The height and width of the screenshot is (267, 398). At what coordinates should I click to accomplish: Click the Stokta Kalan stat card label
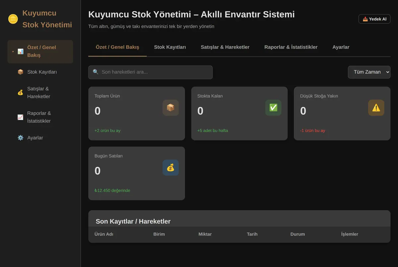[x=210, y=96]
